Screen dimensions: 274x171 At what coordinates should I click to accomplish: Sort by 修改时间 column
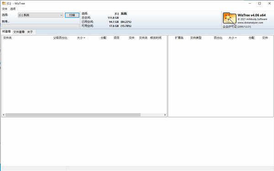[156, 38]
